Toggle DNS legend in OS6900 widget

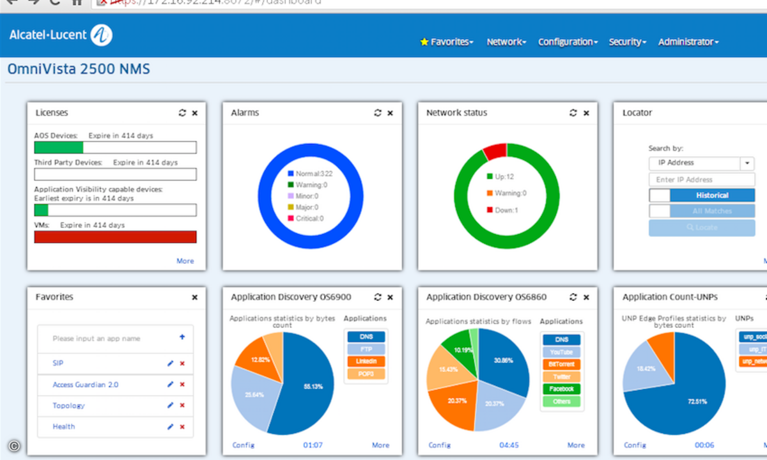coord(366,337)
